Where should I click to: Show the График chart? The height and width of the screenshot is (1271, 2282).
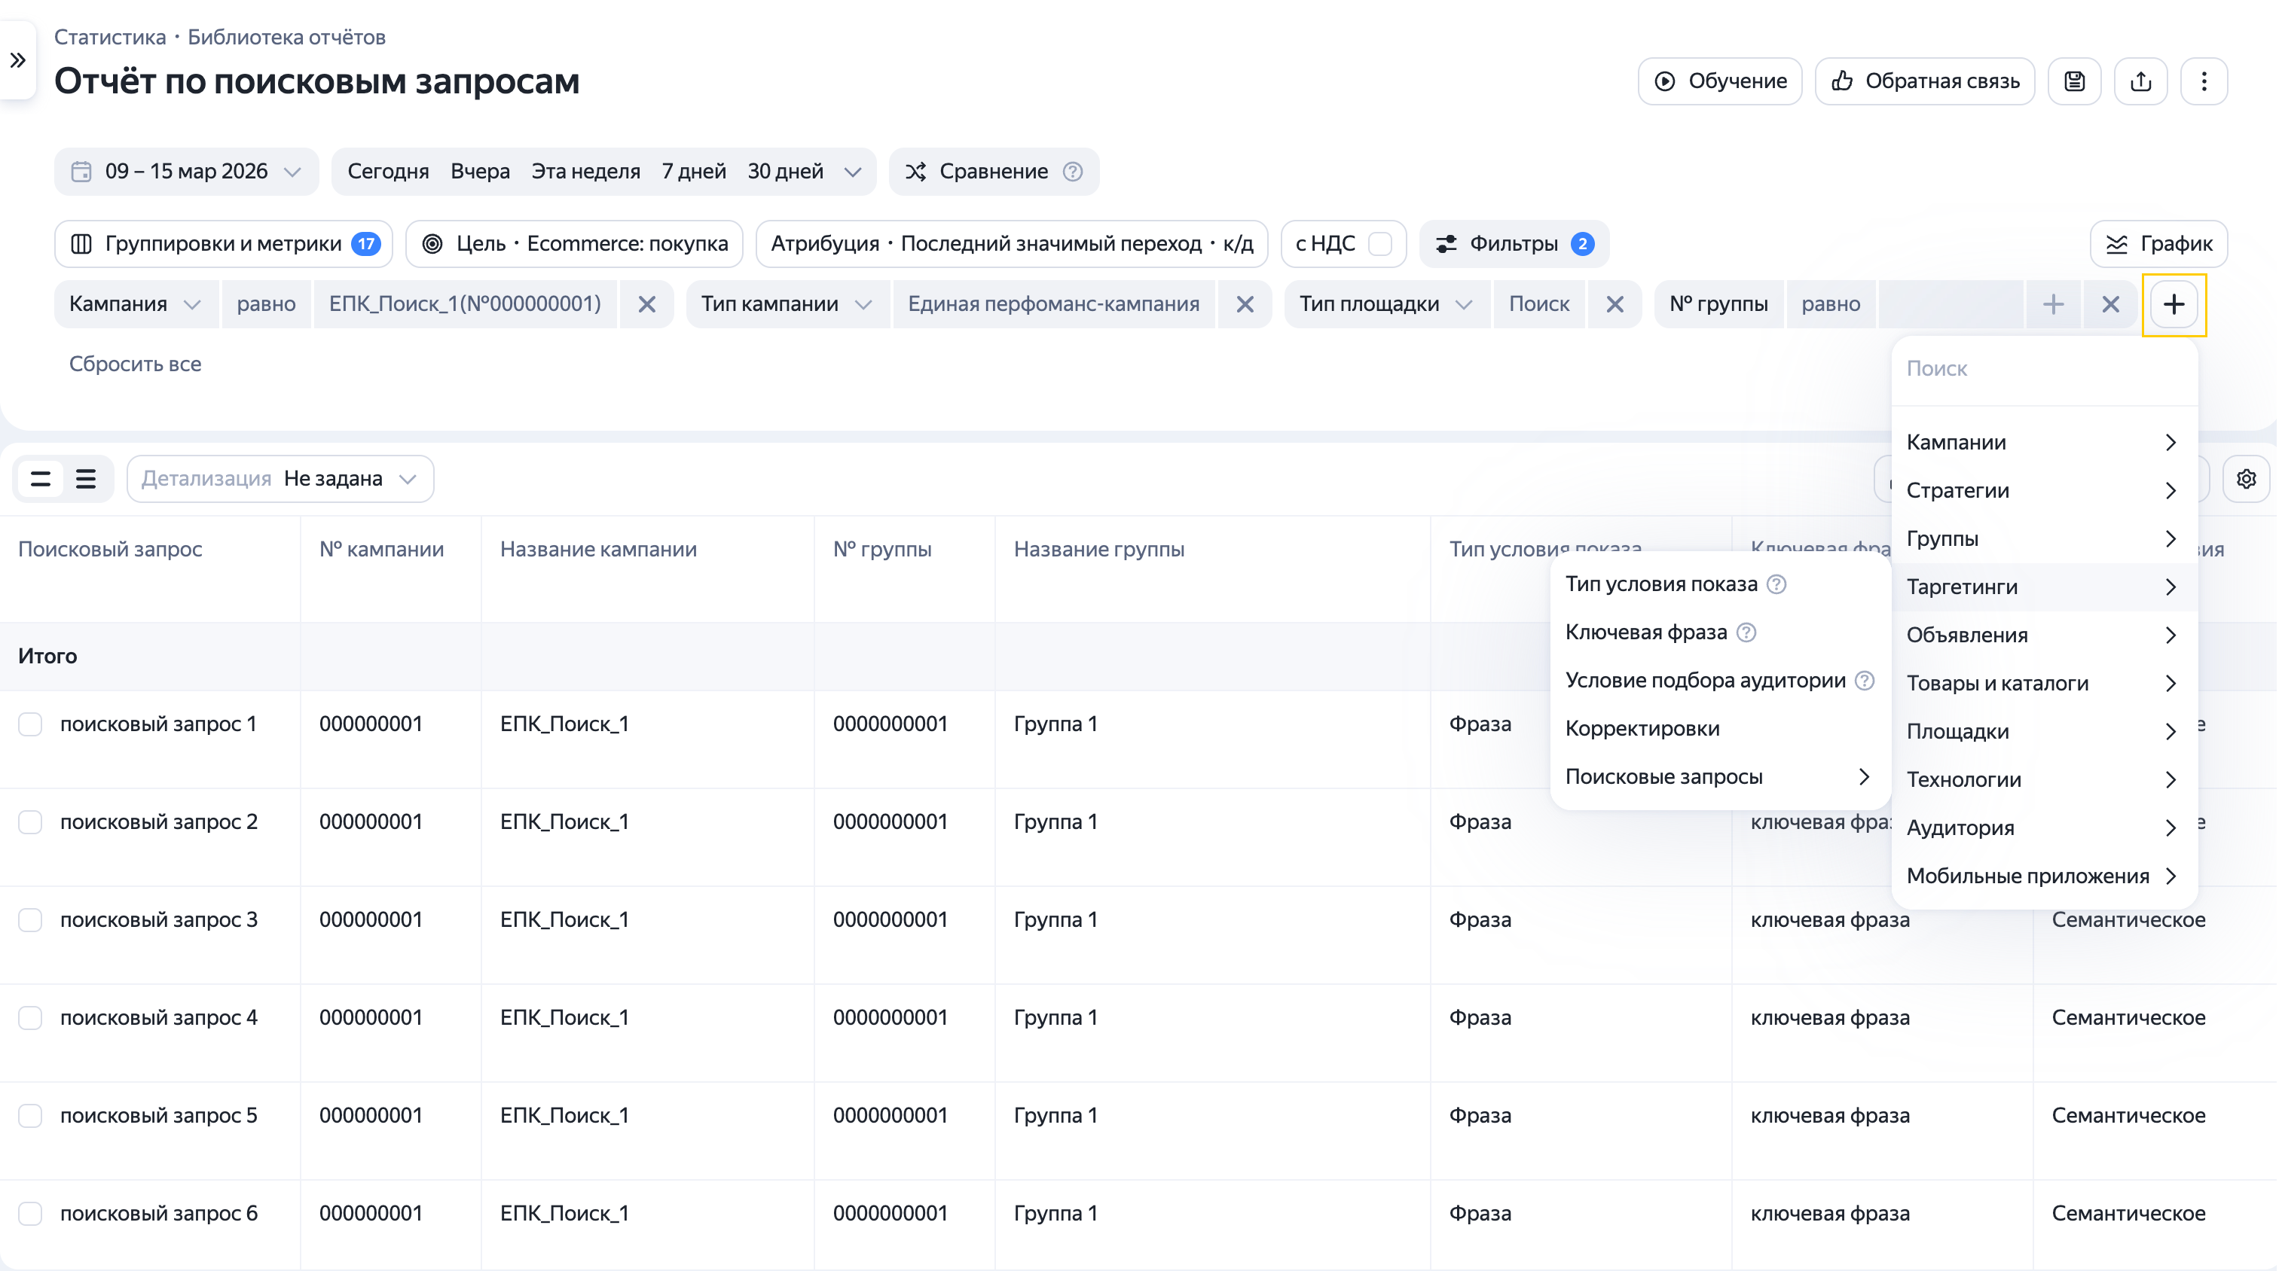(2158, 243)
